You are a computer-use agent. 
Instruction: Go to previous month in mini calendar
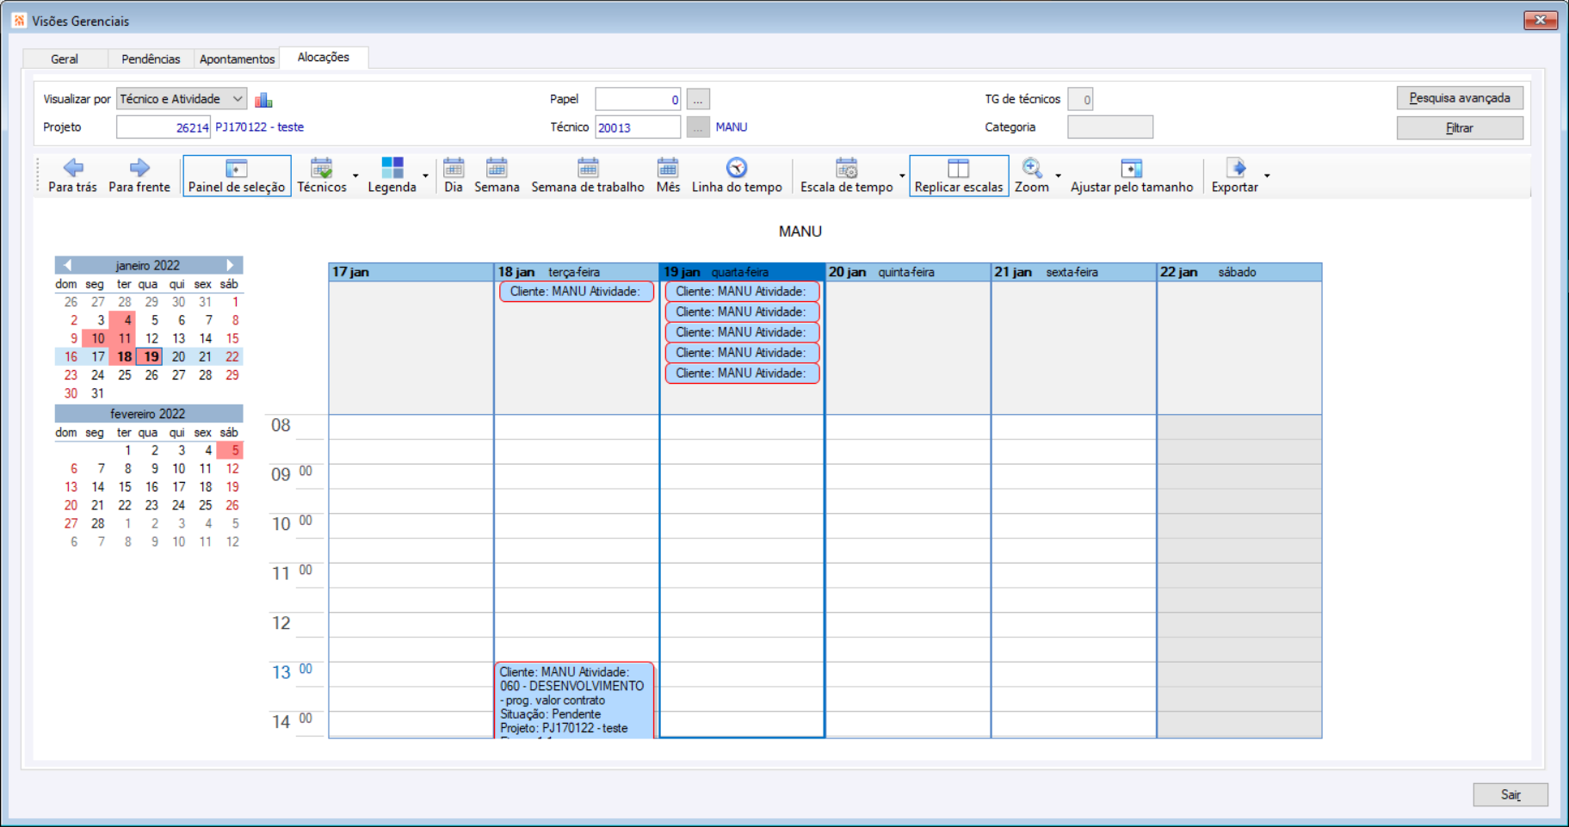(67, 265)
